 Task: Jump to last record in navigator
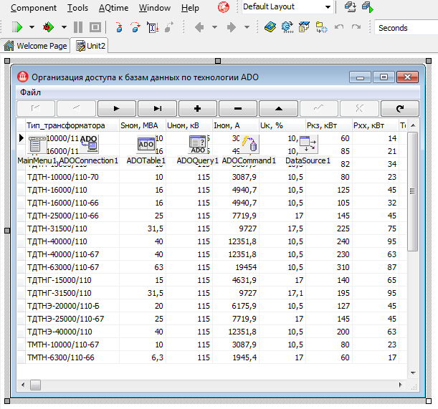pyautogui.click(x=157, y=109)
